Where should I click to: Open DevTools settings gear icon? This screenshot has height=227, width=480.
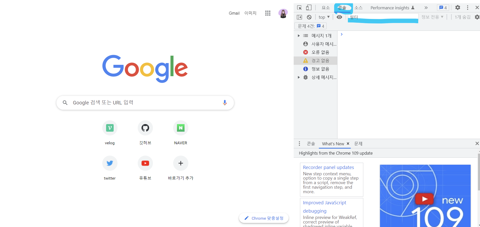457,8
